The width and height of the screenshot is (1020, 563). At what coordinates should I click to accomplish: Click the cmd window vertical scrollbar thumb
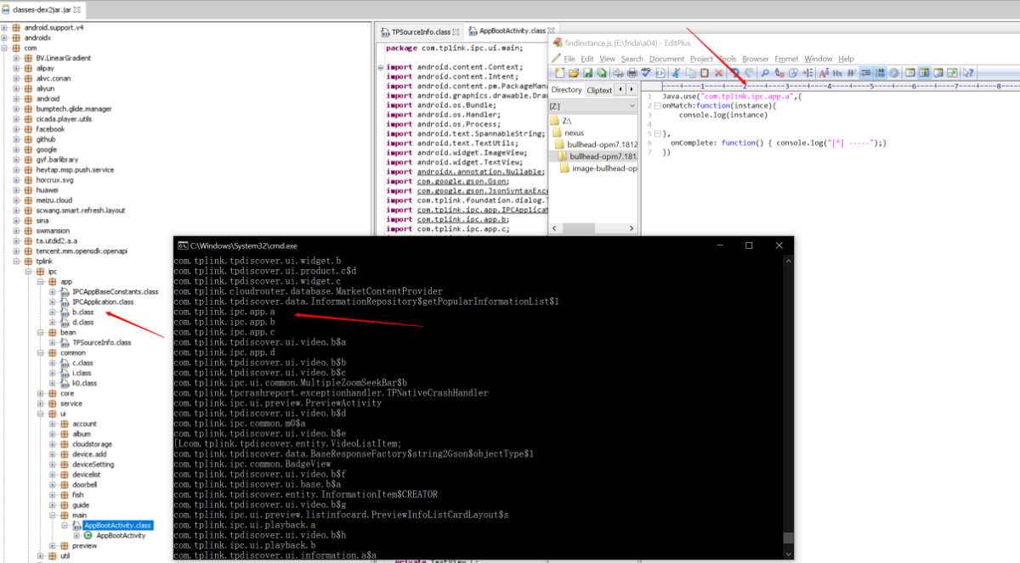(787, 538)
